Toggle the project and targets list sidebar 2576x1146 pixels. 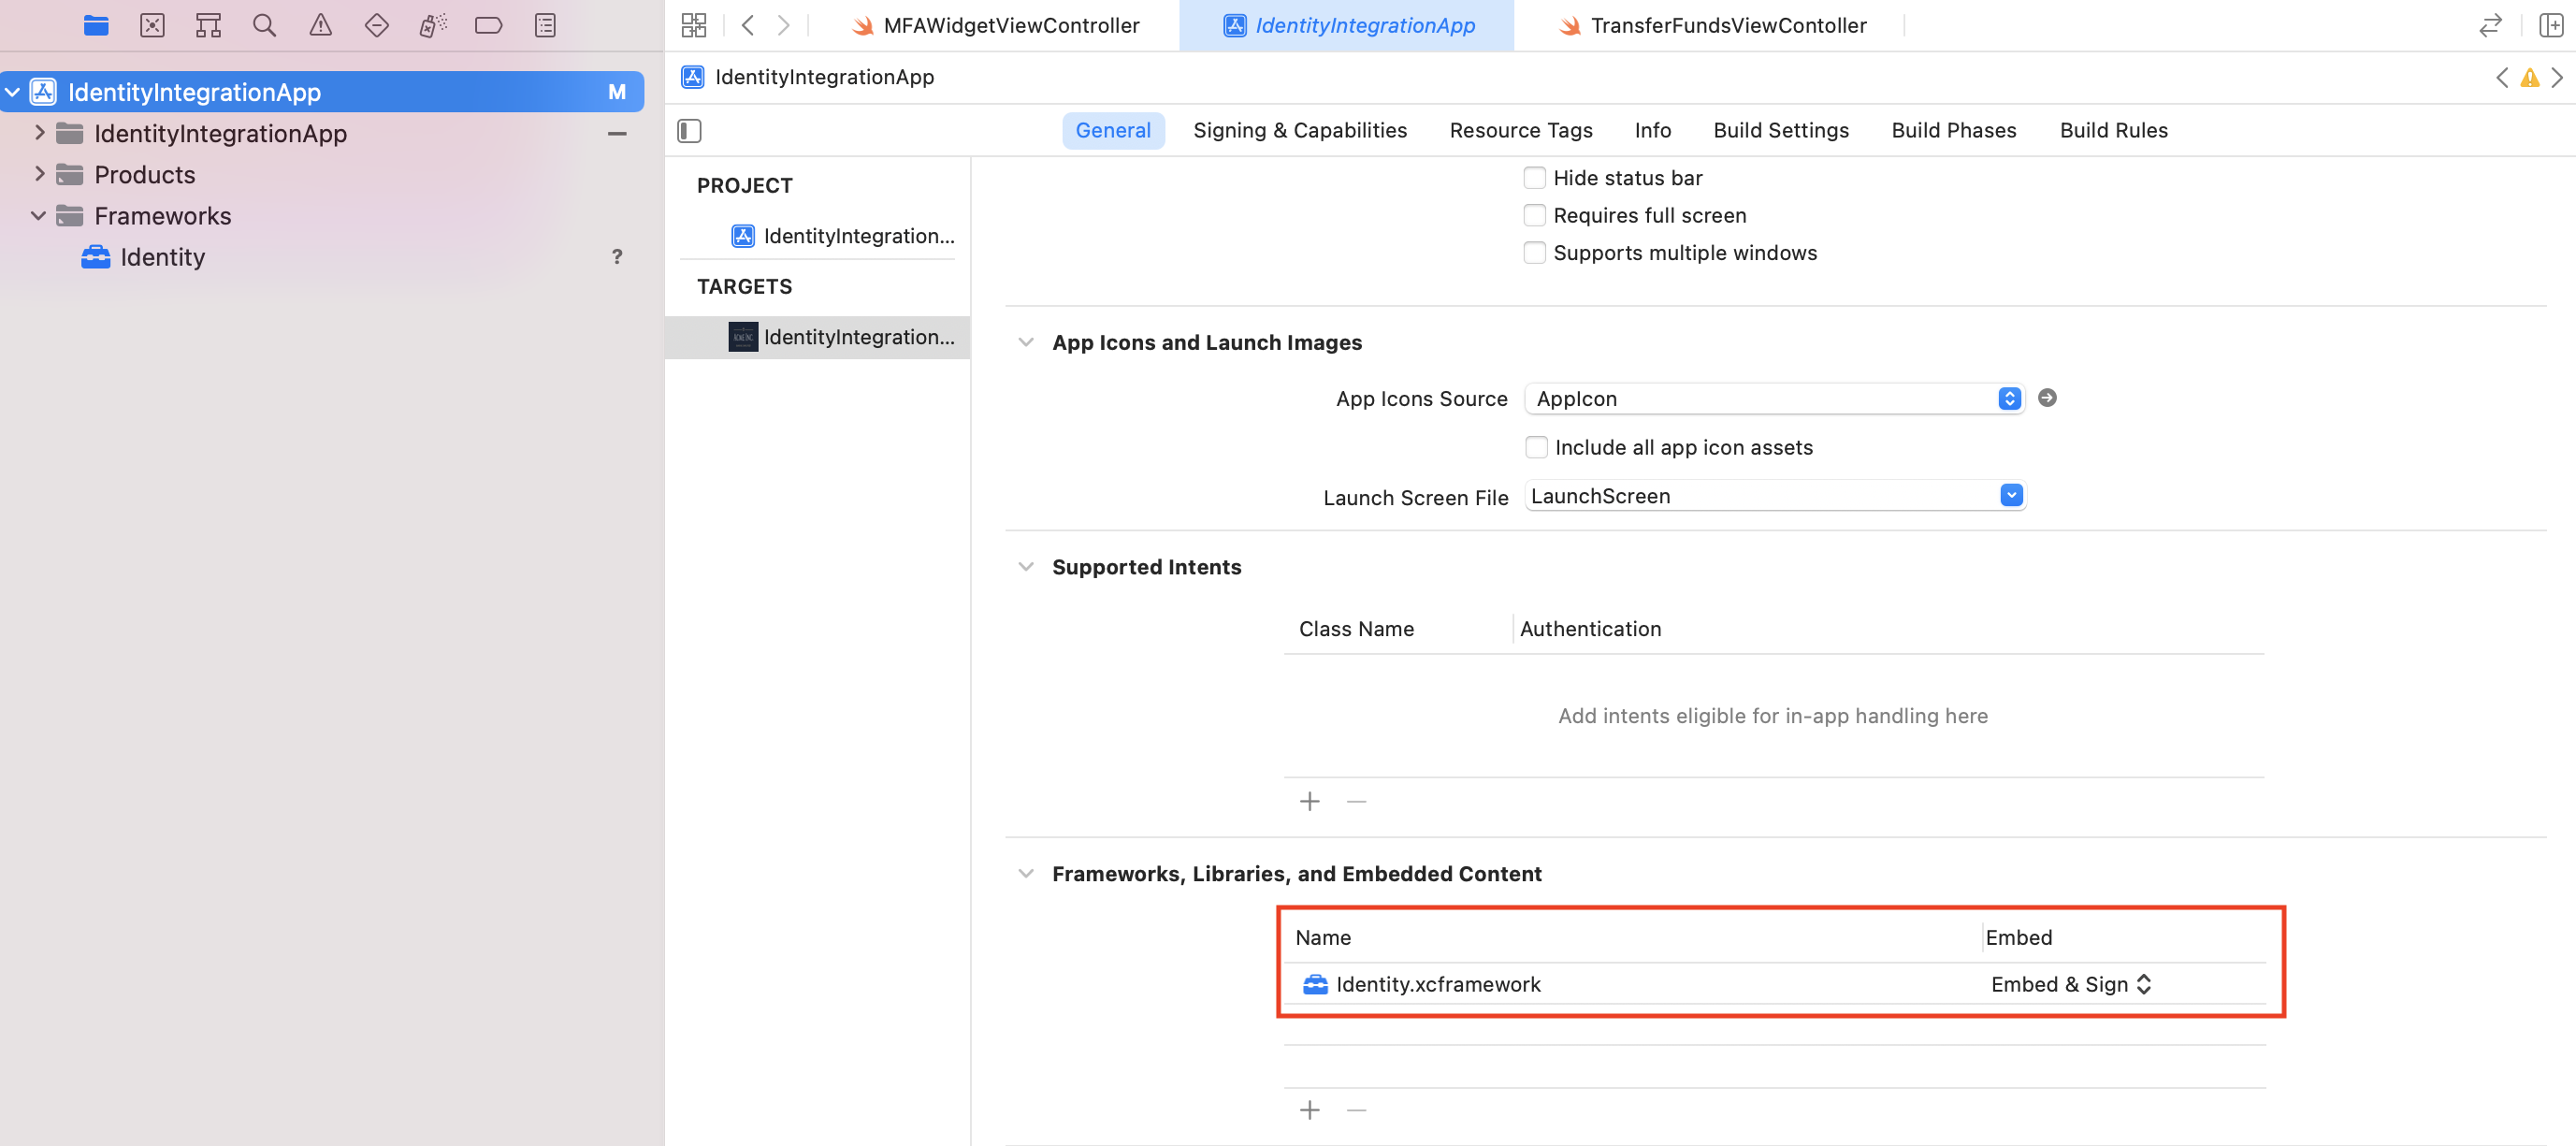tap(689, 130)
